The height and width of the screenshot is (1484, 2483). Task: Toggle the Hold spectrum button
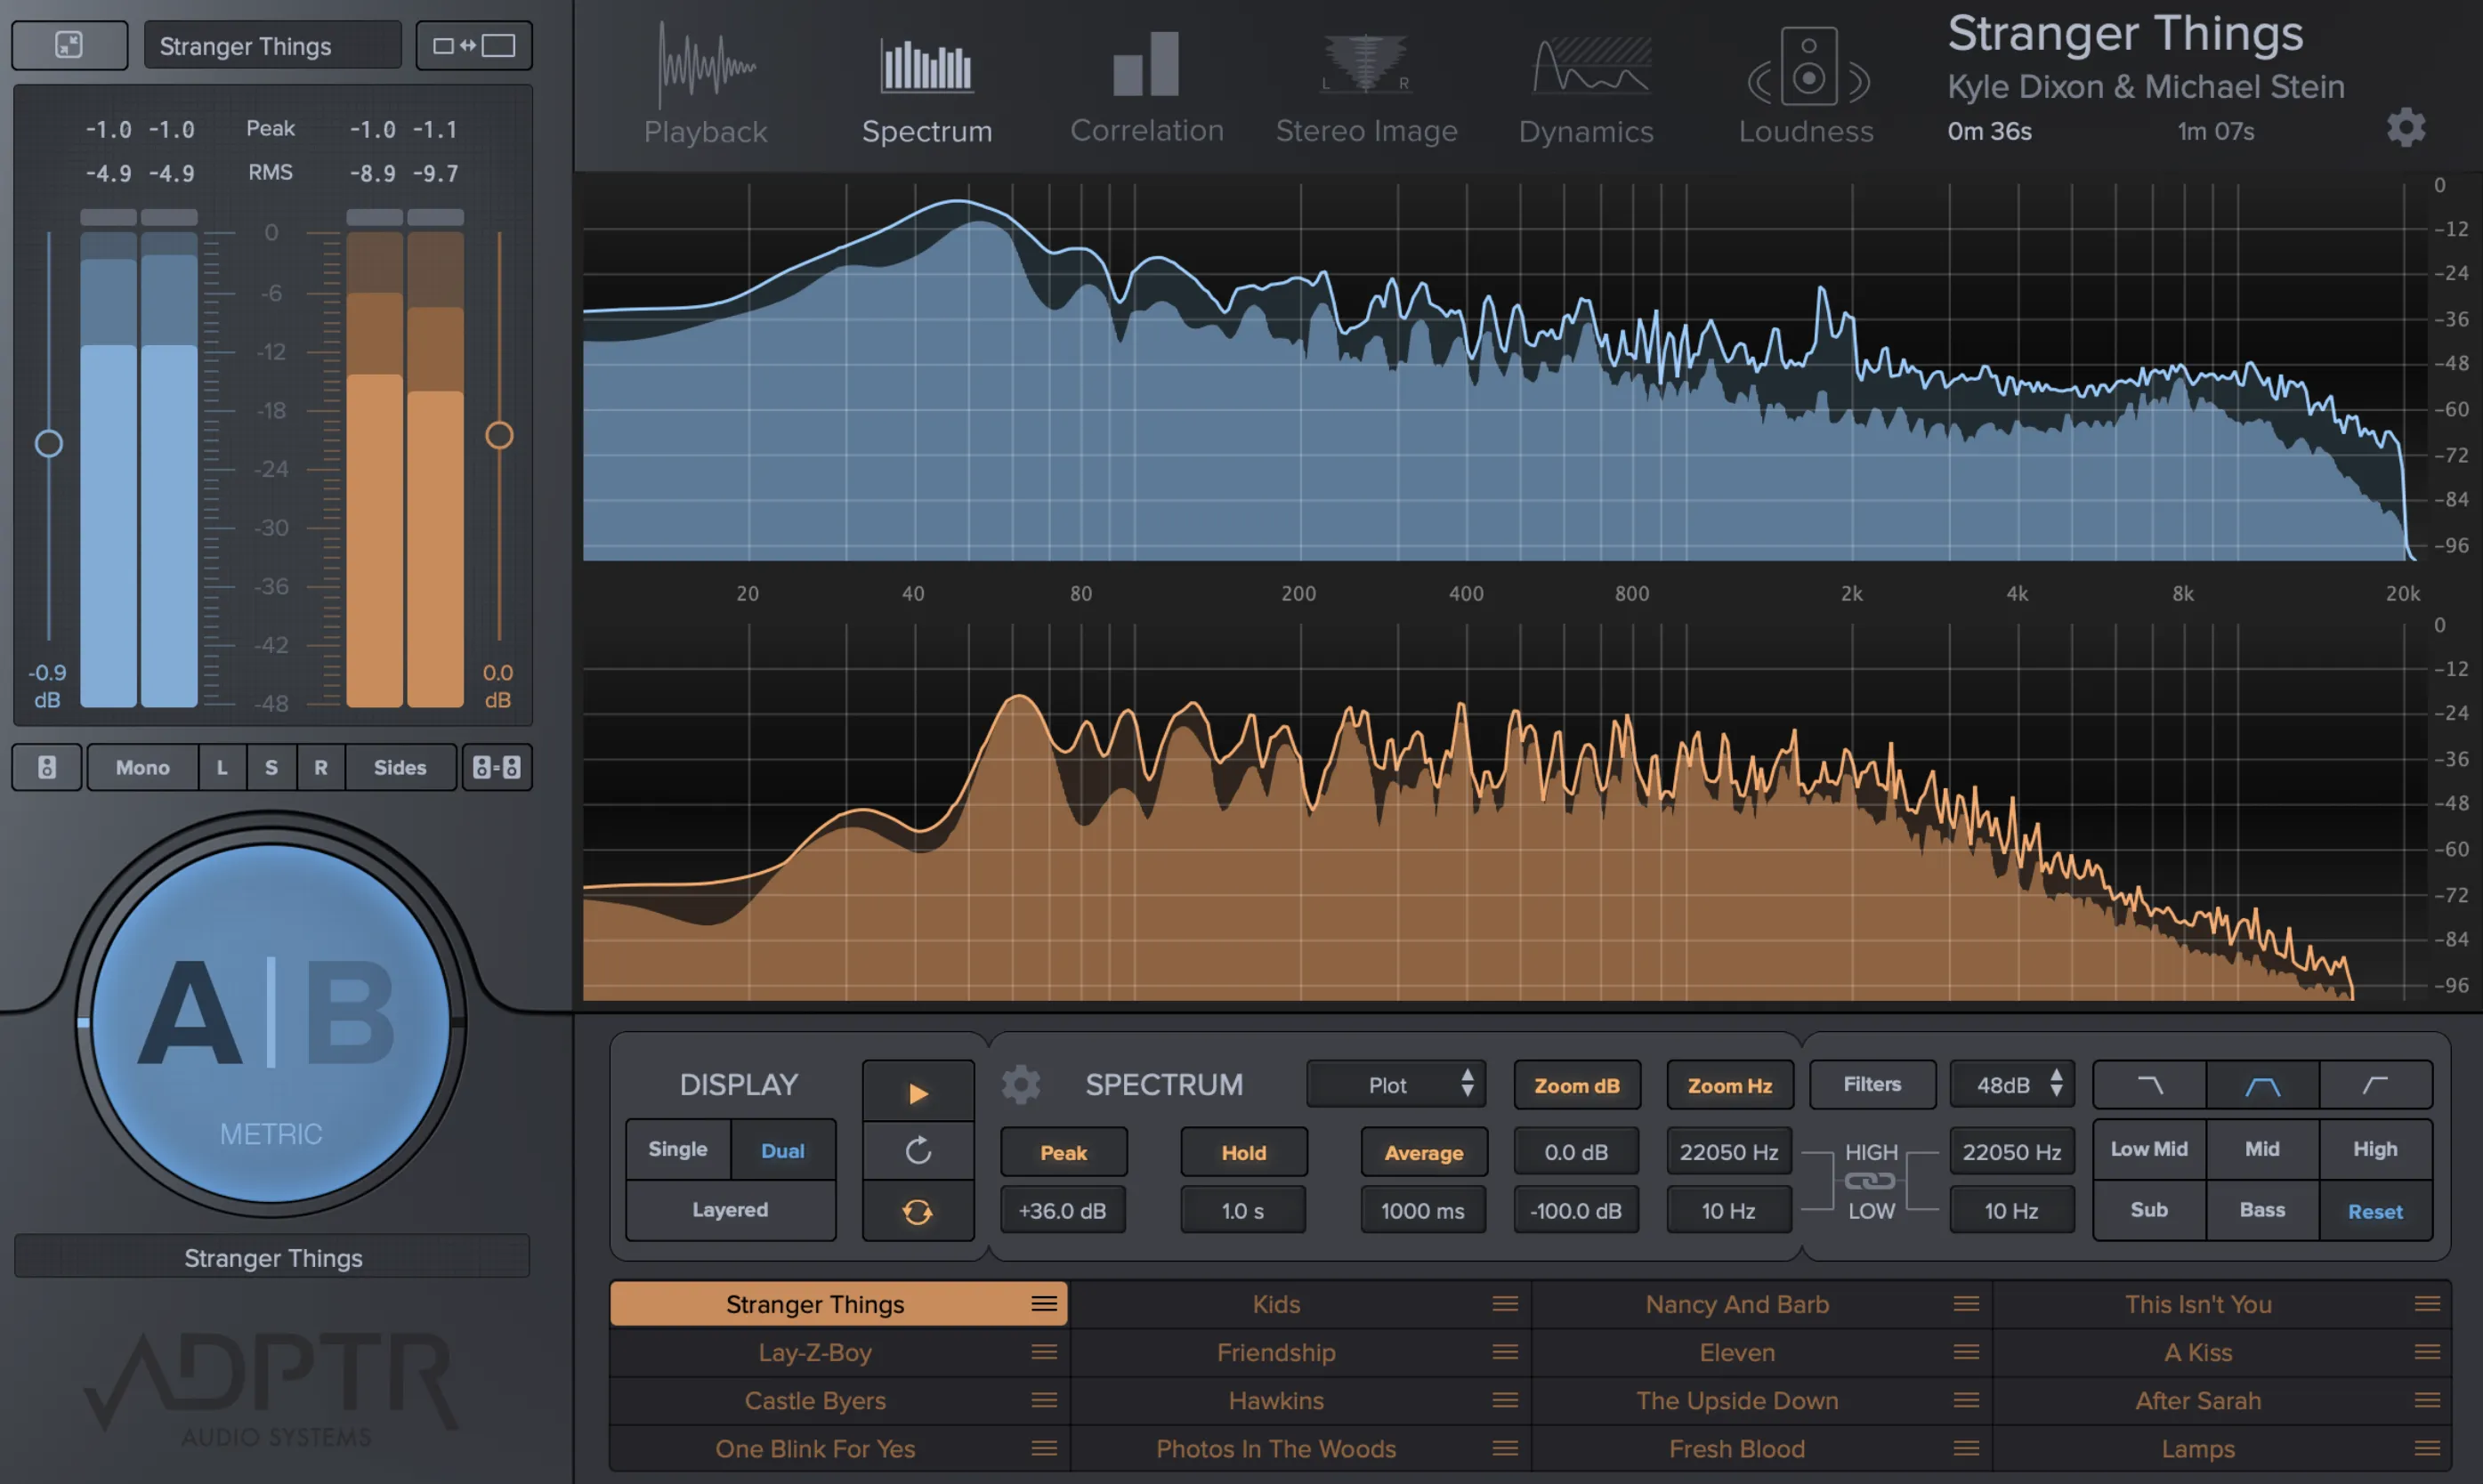[1243, 1152]
